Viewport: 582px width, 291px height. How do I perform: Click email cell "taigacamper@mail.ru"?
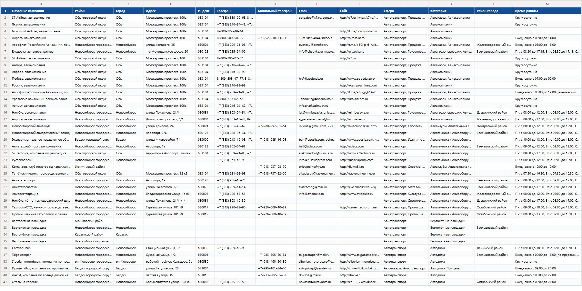(317, 255)
